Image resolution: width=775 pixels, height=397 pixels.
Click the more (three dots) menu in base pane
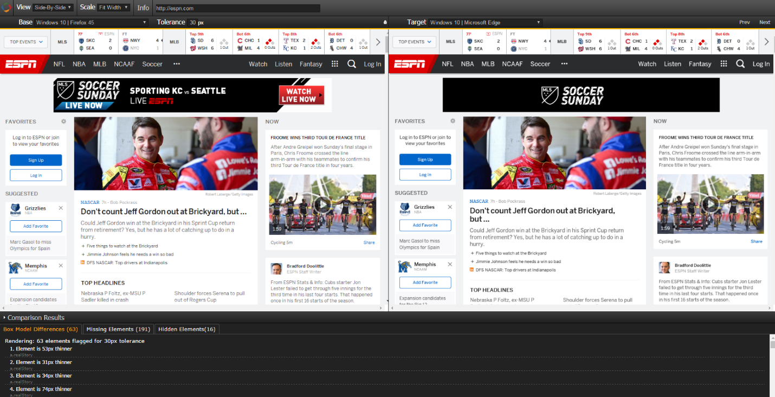177,64
